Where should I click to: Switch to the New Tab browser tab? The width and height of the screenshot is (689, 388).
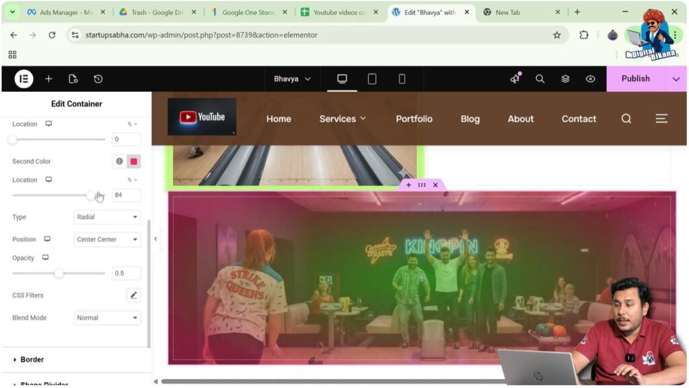point(522,12)
